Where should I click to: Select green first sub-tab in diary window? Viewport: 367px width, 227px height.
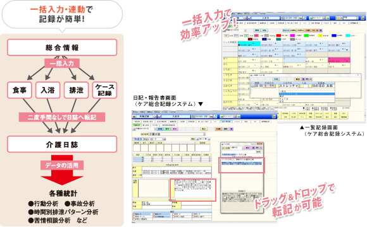click(x=137, y=125)
